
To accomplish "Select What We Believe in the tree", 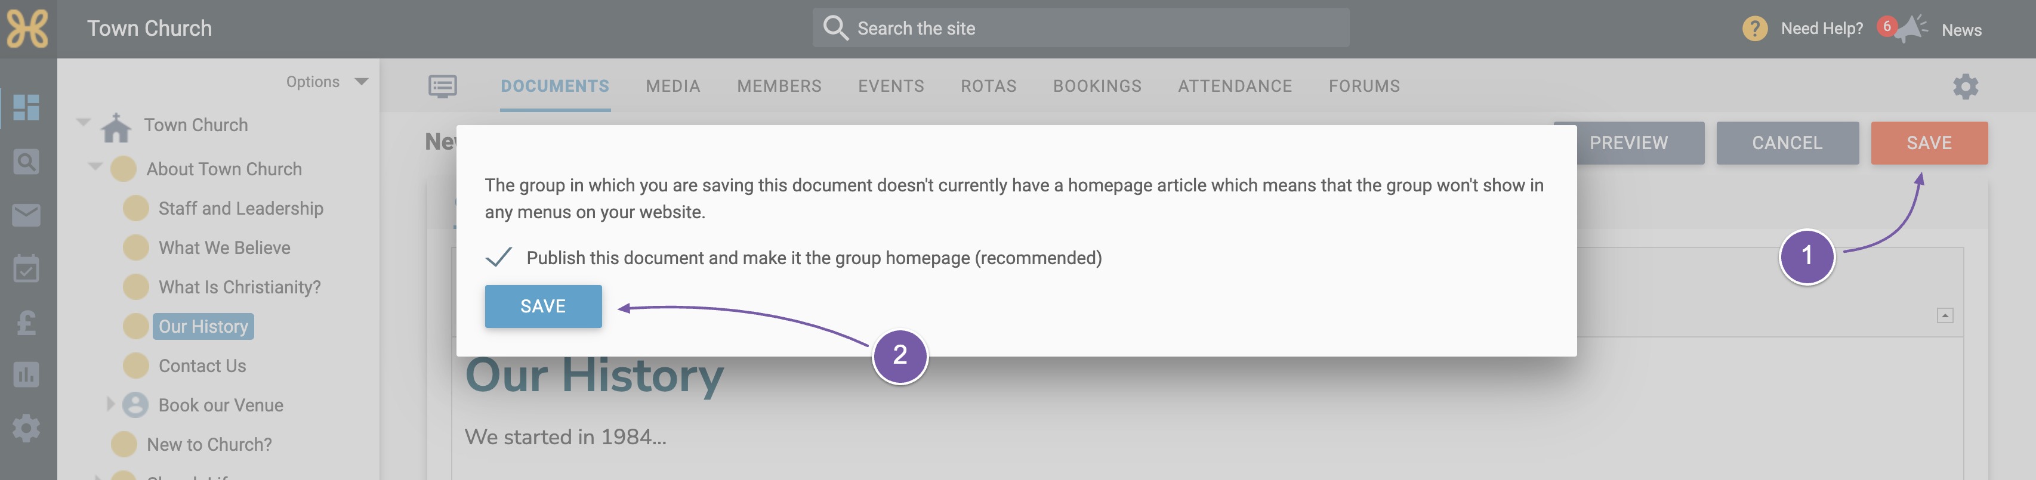I will [224, 248].
